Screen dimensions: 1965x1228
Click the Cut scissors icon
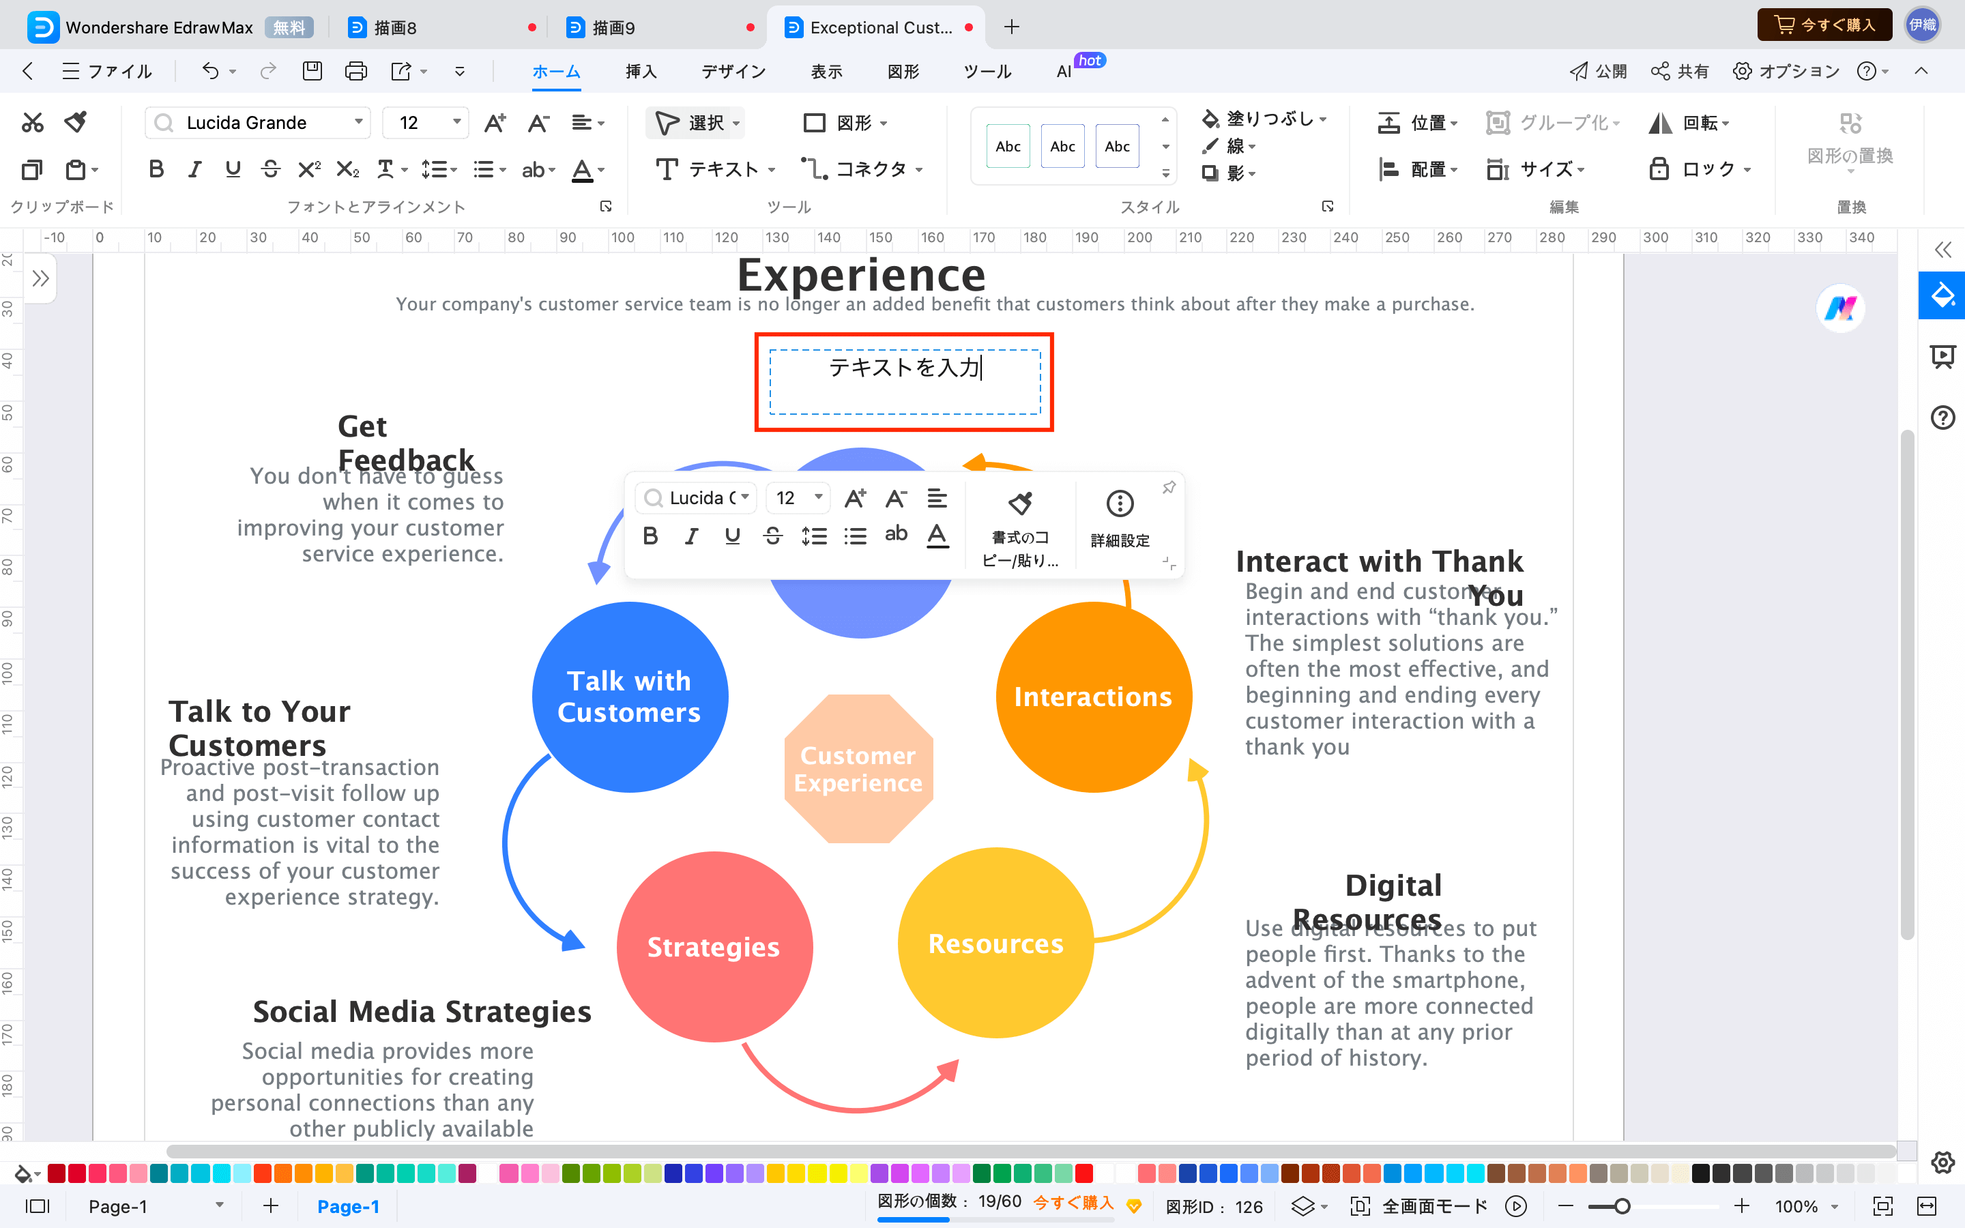coord(33,123)
